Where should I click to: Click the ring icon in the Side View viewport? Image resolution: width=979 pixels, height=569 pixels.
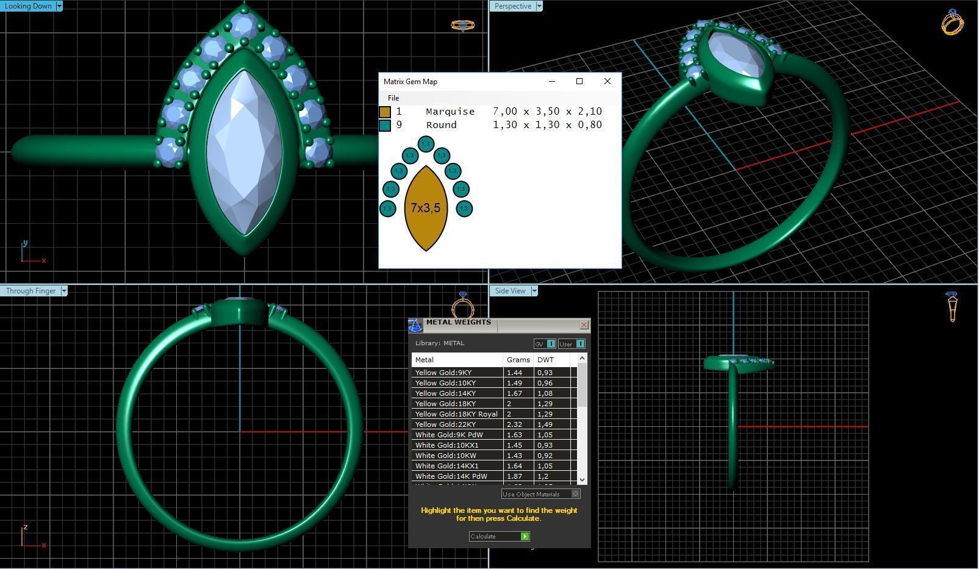point(953,306)
